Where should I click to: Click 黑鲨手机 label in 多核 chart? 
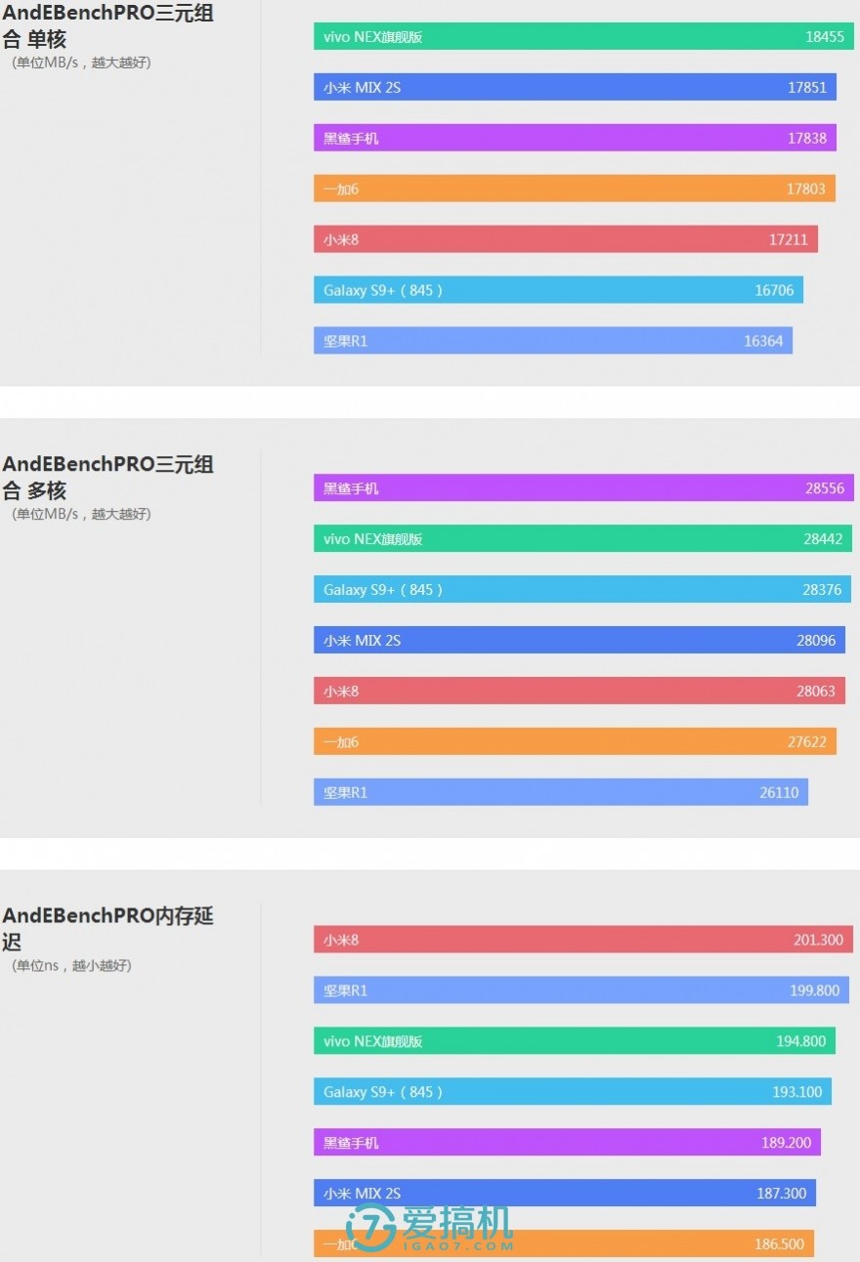click(x=351, y=488)
